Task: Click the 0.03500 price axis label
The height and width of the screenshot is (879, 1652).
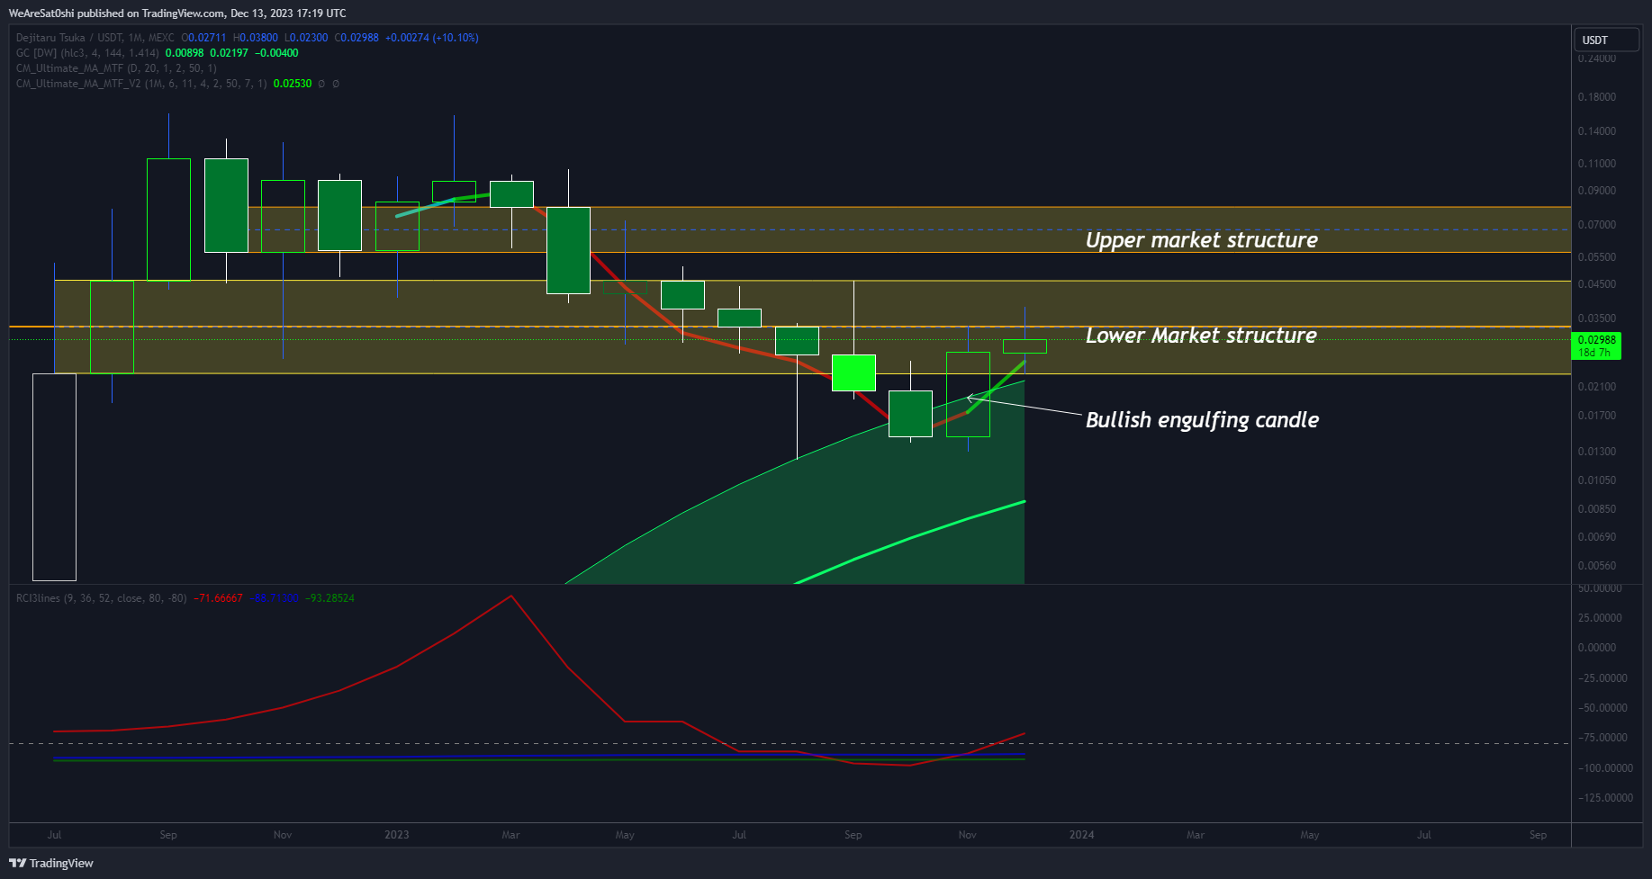Action: [x=1597, y=318]
